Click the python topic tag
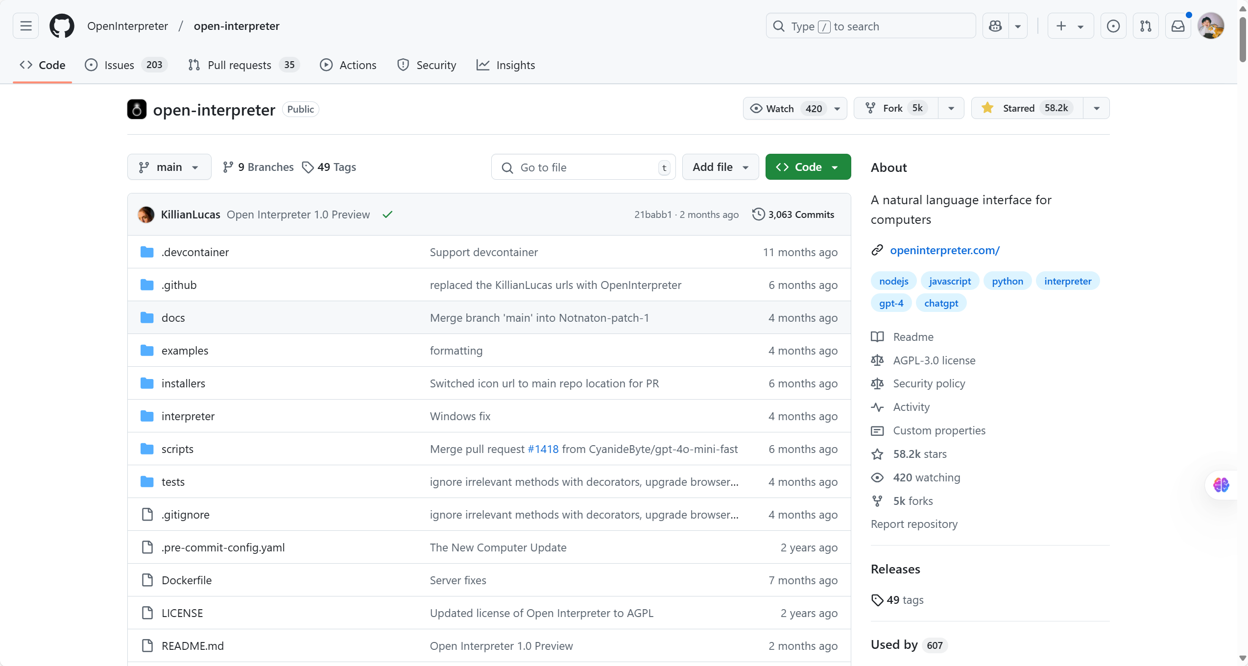Viewport: 1248px width, 666px height. pos(1007,281)
